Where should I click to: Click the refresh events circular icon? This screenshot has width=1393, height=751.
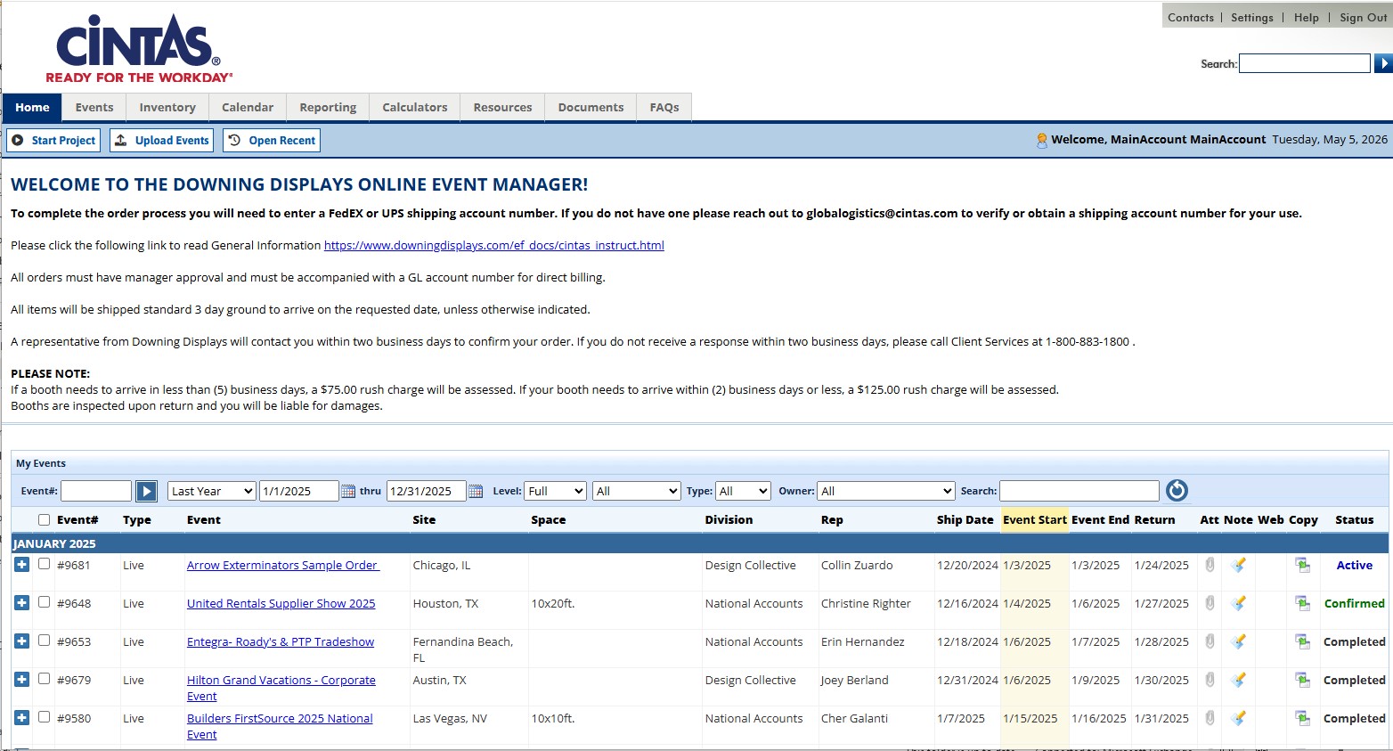point(1177,491)
